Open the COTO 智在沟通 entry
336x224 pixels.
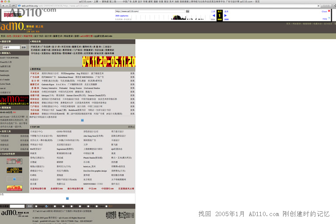click(64, 132)
